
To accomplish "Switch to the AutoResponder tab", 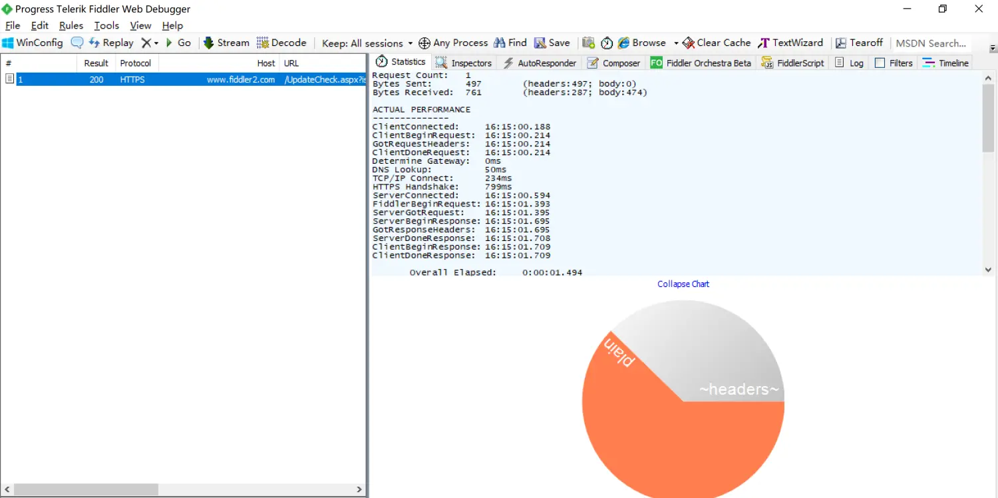I will [x=540, y=63].
